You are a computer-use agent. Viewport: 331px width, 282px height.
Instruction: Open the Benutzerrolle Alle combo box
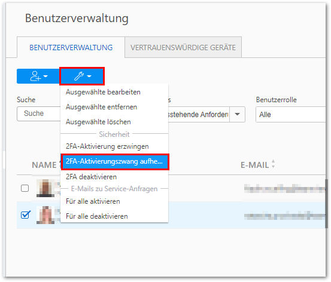click(290, 115)
